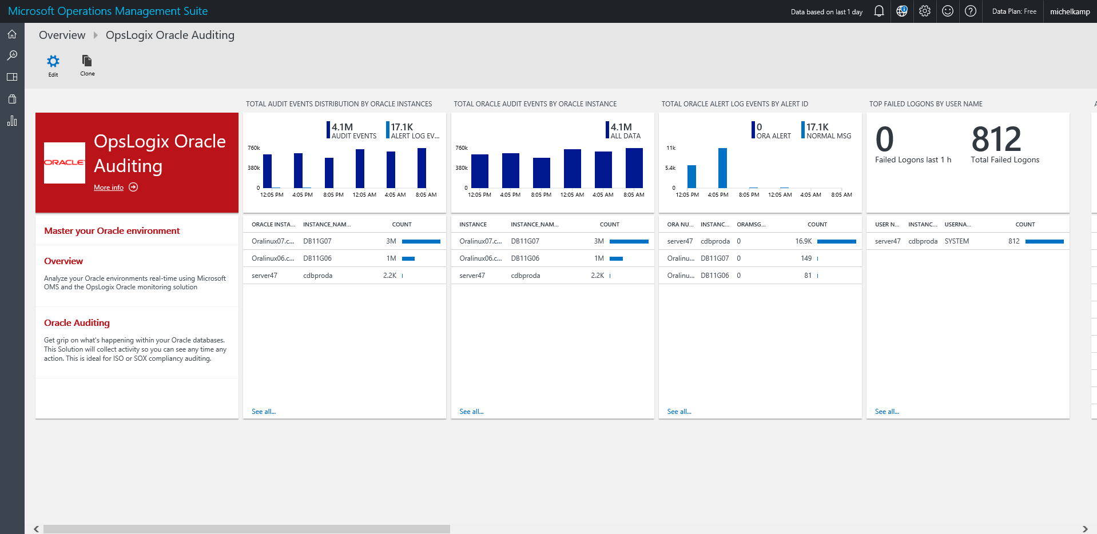See all top failed logons by user

point(887,412)
